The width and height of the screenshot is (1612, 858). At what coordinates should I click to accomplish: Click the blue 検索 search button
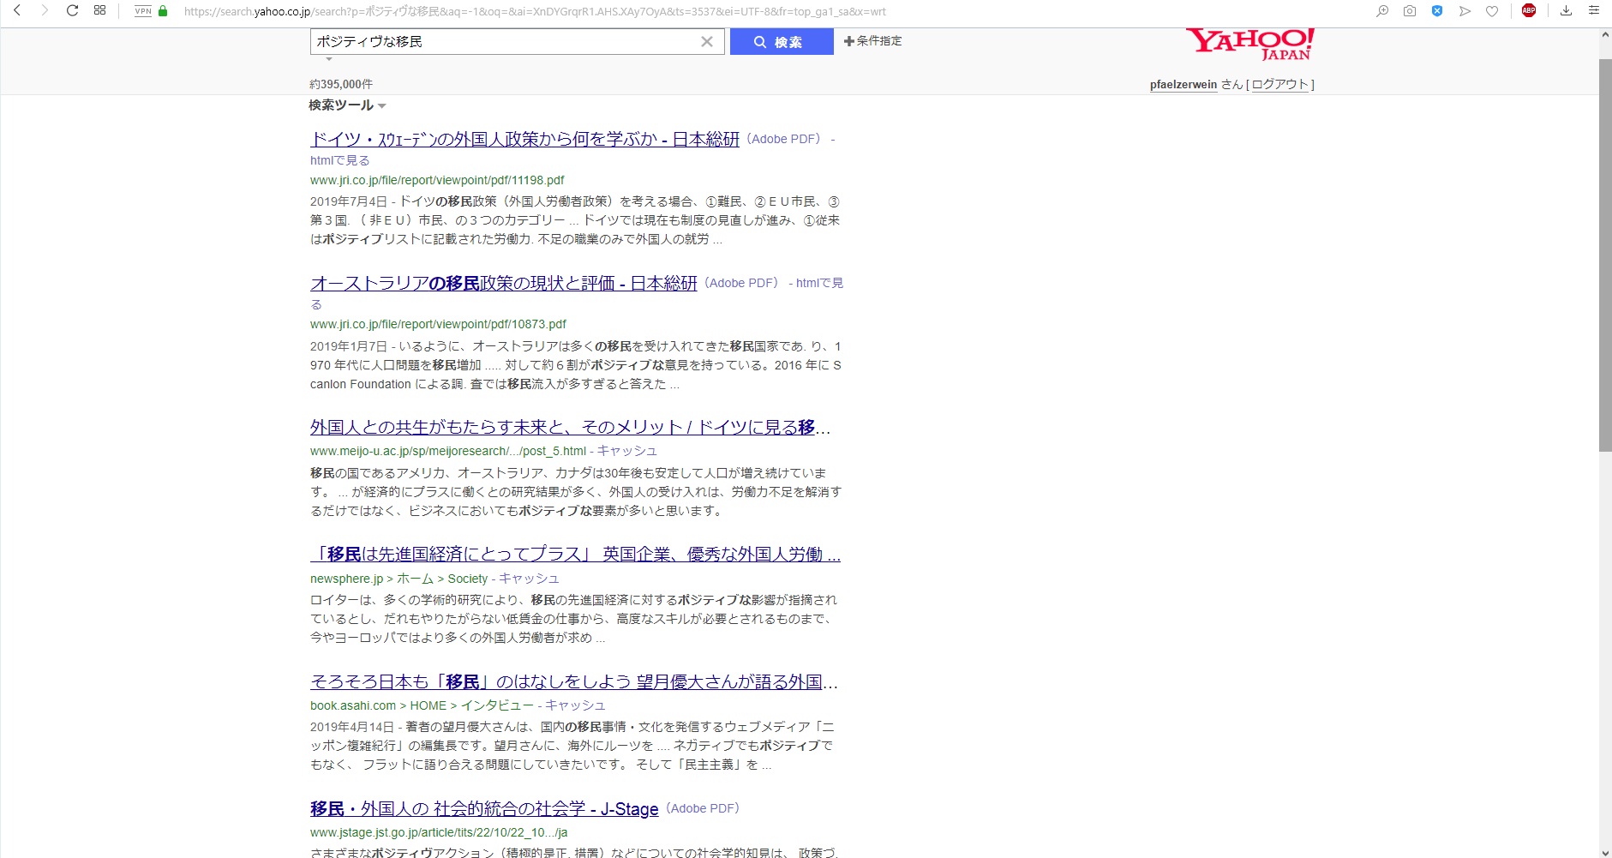[782, 41]
